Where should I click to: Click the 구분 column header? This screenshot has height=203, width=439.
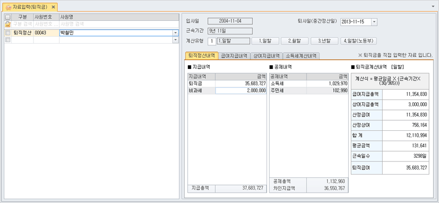(22, 17)
